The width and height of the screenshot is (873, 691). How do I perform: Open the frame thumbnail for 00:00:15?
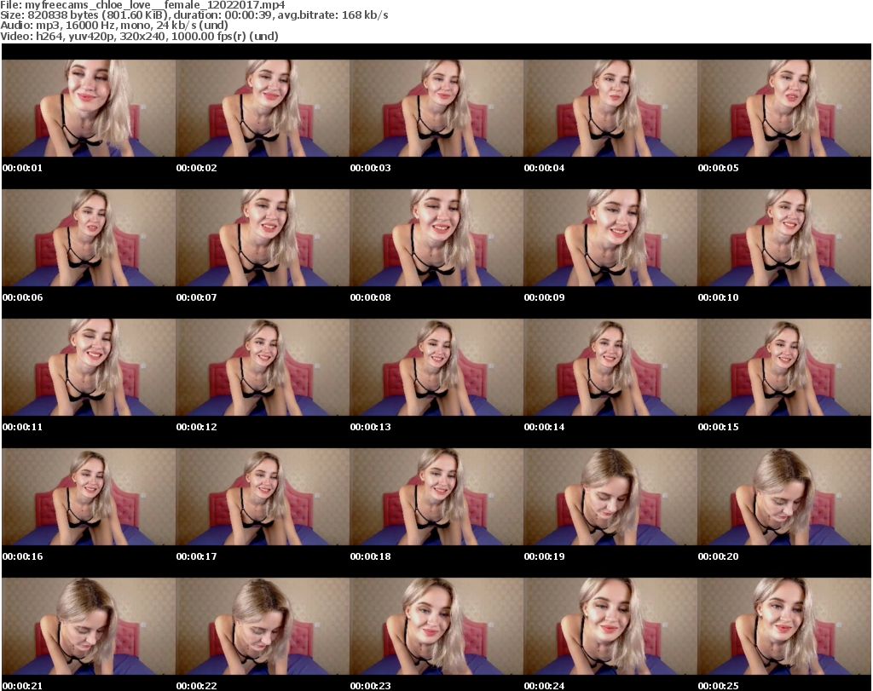[x=784, y=367]
